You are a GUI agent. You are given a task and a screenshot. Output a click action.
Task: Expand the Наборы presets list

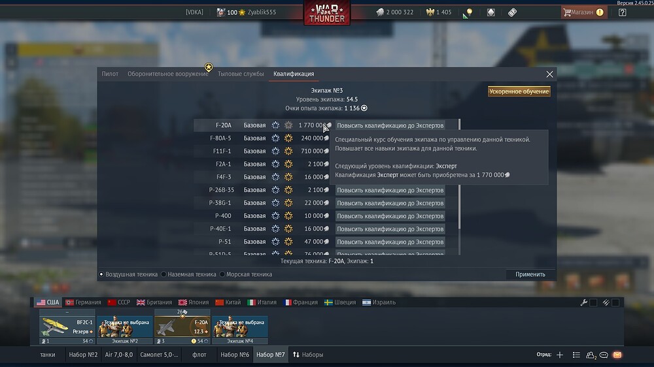[308, 355]
